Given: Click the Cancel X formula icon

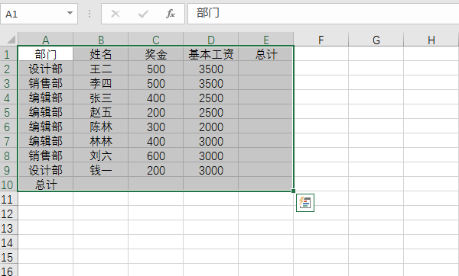Looking at the screenshot, I should point(116,14).
